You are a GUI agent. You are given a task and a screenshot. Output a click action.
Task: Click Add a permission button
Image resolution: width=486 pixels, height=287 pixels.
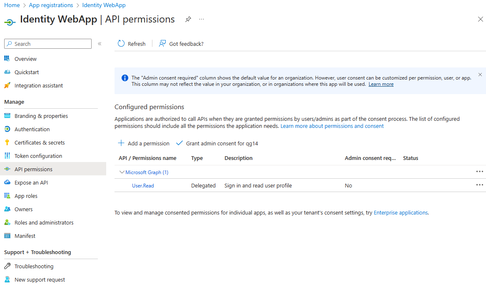tap(144, 143)
